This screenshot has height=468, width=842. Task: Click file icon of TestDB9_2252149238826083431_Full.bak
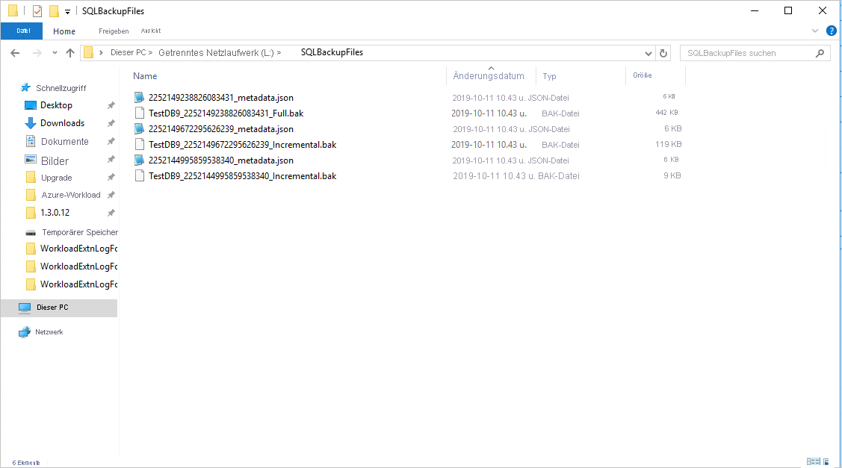pos(139,113)
